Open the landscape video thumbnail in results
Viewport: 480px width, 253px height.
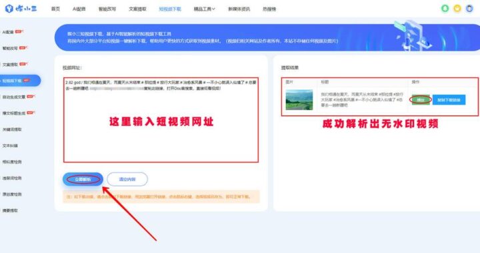(299, 100)
